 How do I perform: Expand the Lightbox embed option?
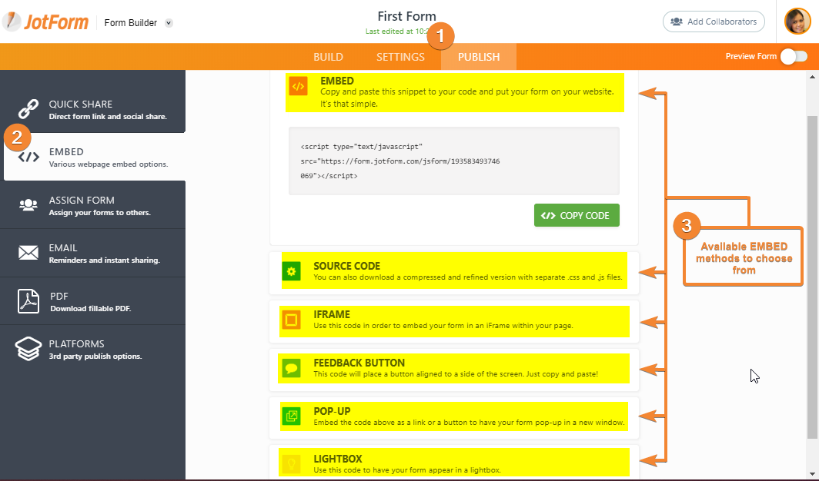[x=454, y=463]
